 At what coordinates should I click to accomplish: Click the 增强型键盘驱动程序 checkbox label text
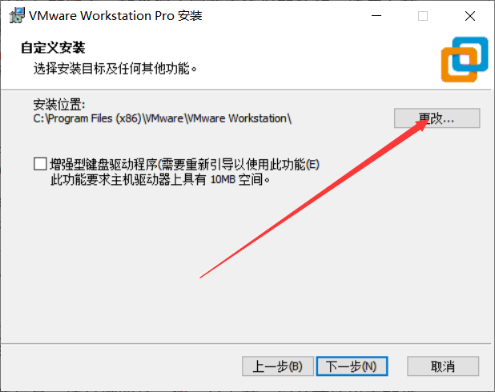(185, 164)
